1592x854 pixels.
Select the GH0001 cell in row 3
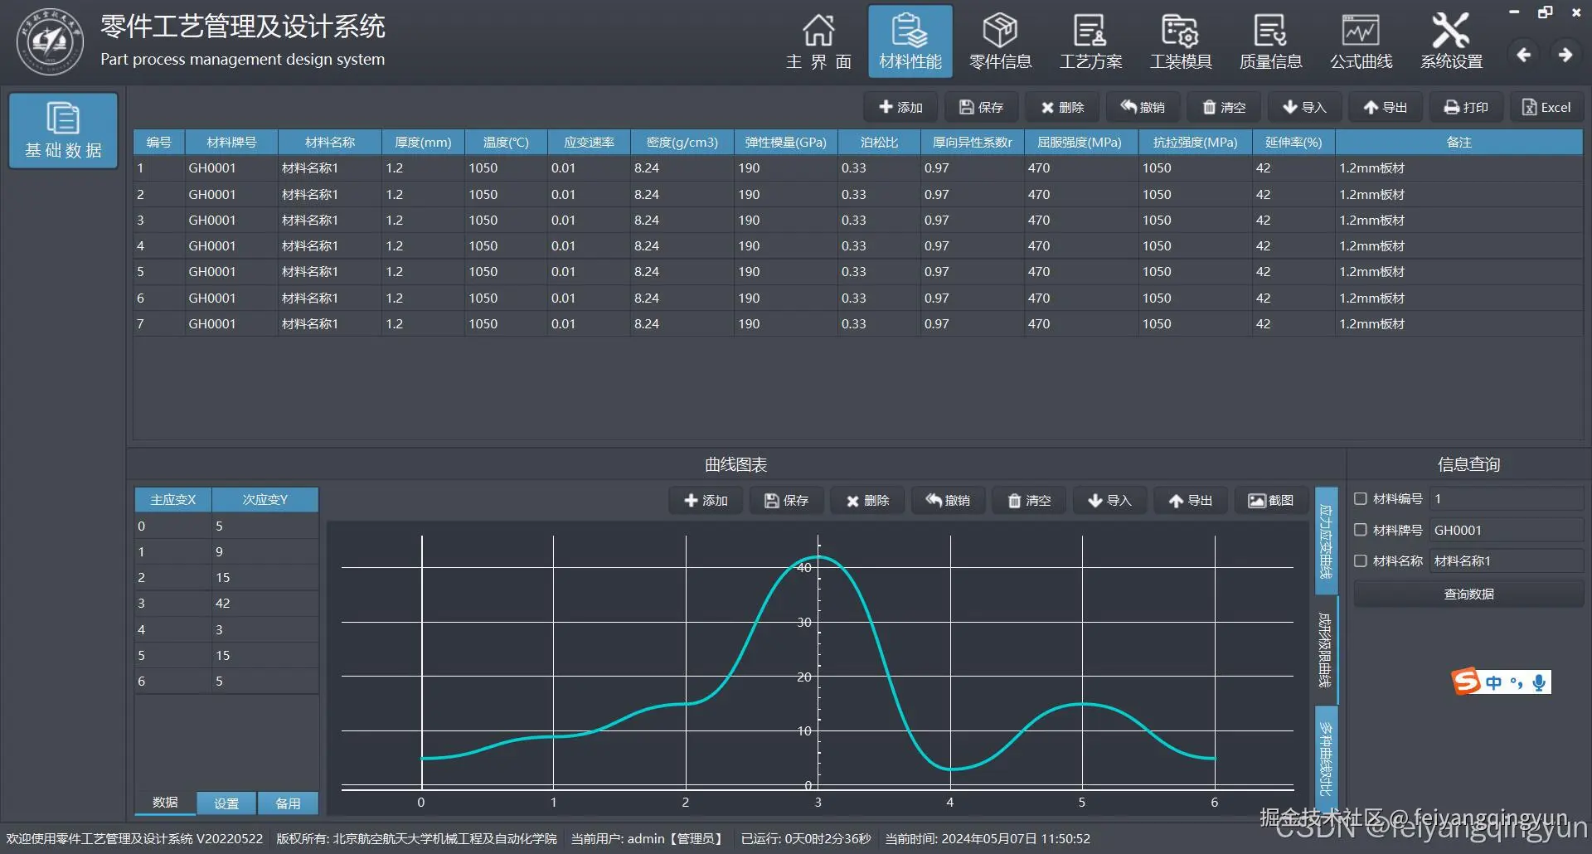coord(231,220)
